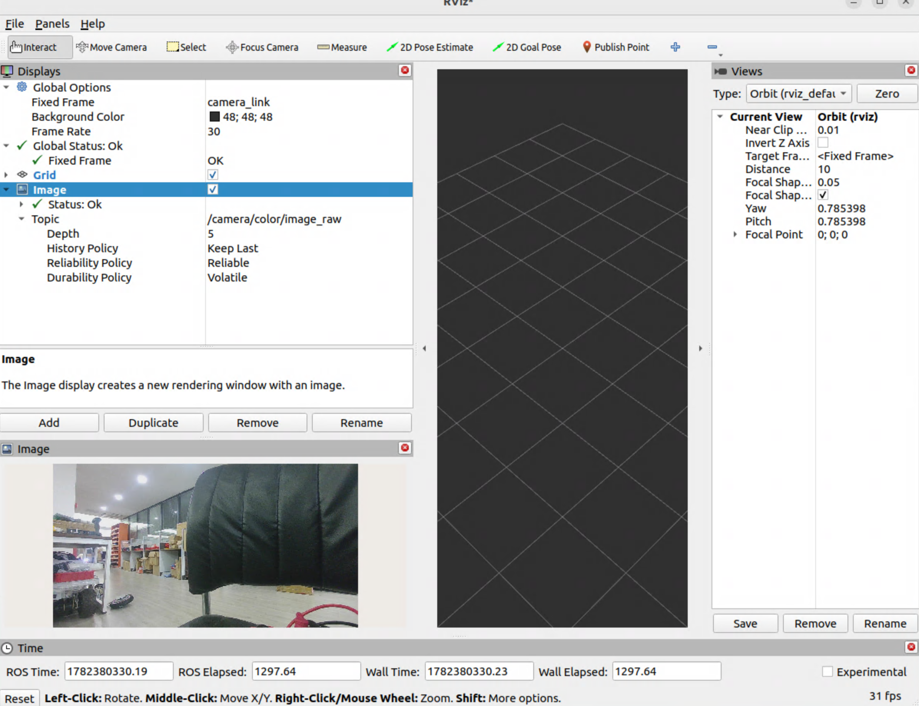Viewport: 919px width, 706px height.
Task: Uncheck the Grid display checkbox
Action: [213, 175]
